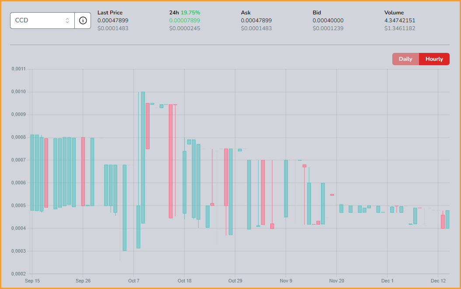Click the 0,0003 price axis label
Viewport: 461px width, 289px height.
(x=18, y=251)
